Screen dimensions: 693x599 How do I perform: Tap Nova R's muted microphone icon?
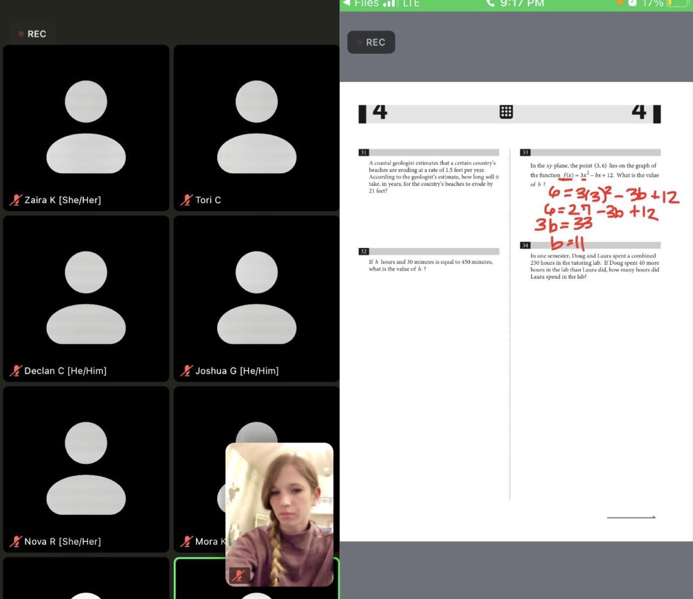point(16,541)
